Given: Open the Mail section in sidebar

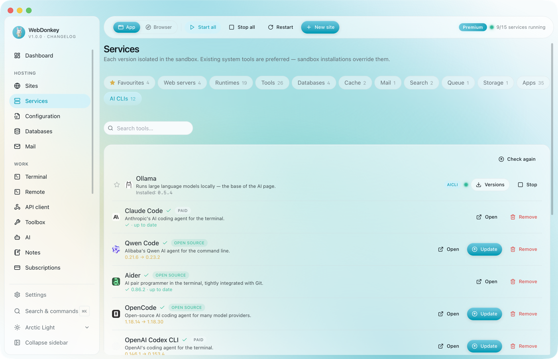Looking at the screenshot, I should [50, 146].
